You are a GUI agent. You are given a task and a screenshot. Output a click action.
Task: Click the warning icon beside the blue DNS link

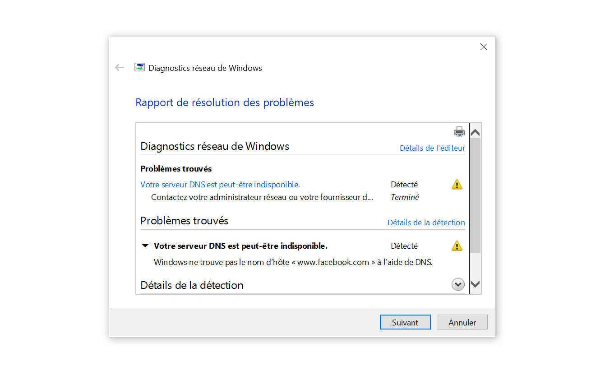[457, 184]
